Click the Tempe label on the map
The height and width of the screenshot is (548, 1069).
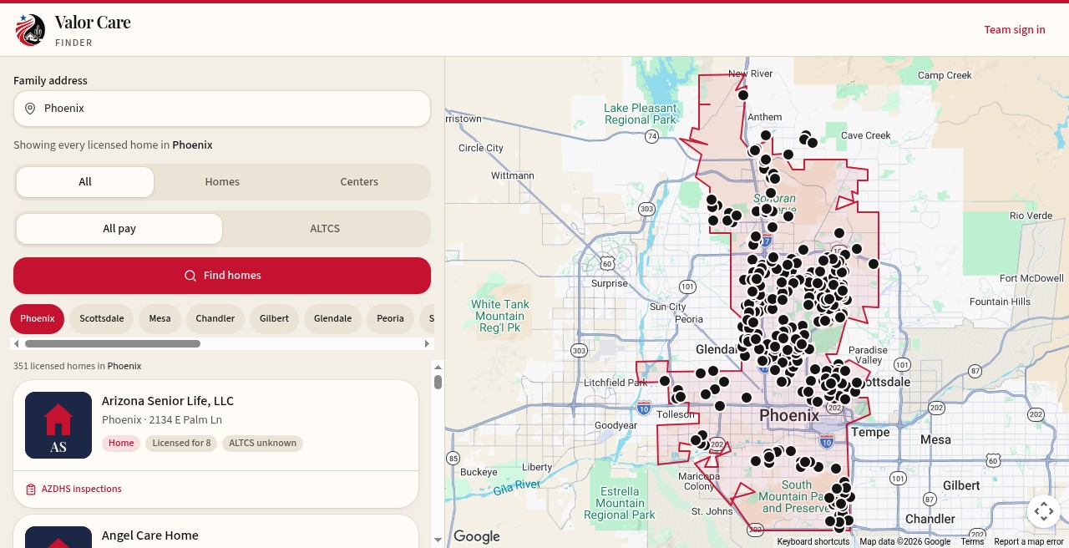(x=870, y=433)
